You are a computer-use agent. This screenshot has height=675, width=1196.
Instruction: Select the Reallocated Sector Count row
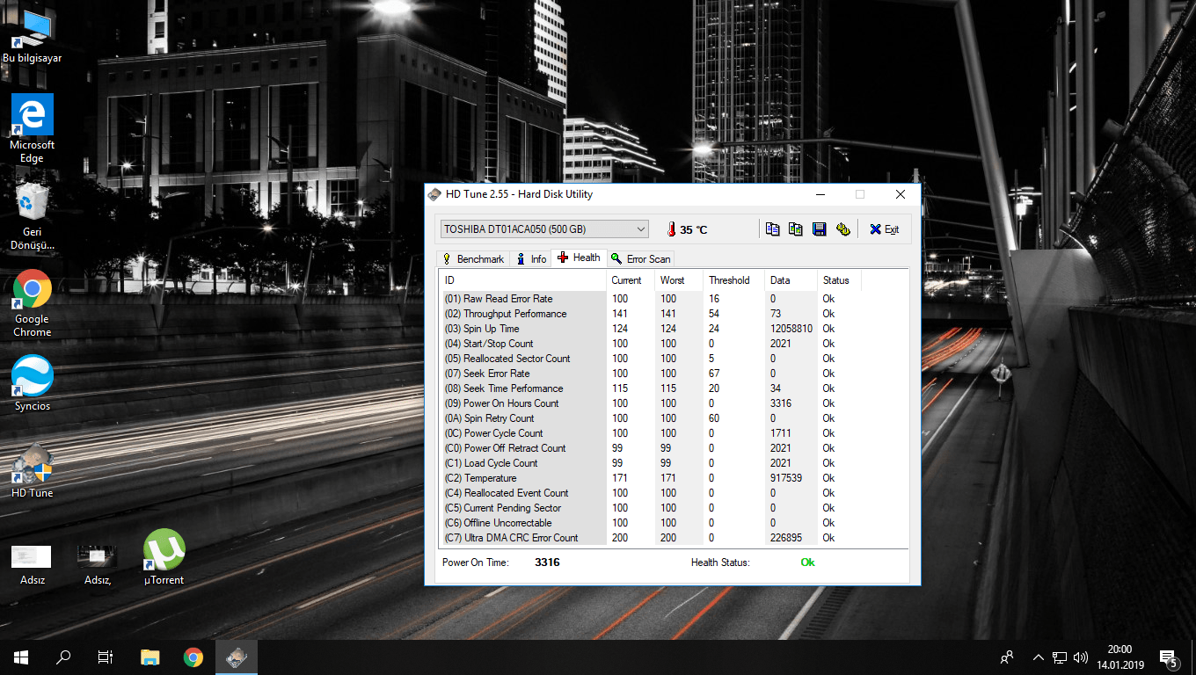(517, 359)
